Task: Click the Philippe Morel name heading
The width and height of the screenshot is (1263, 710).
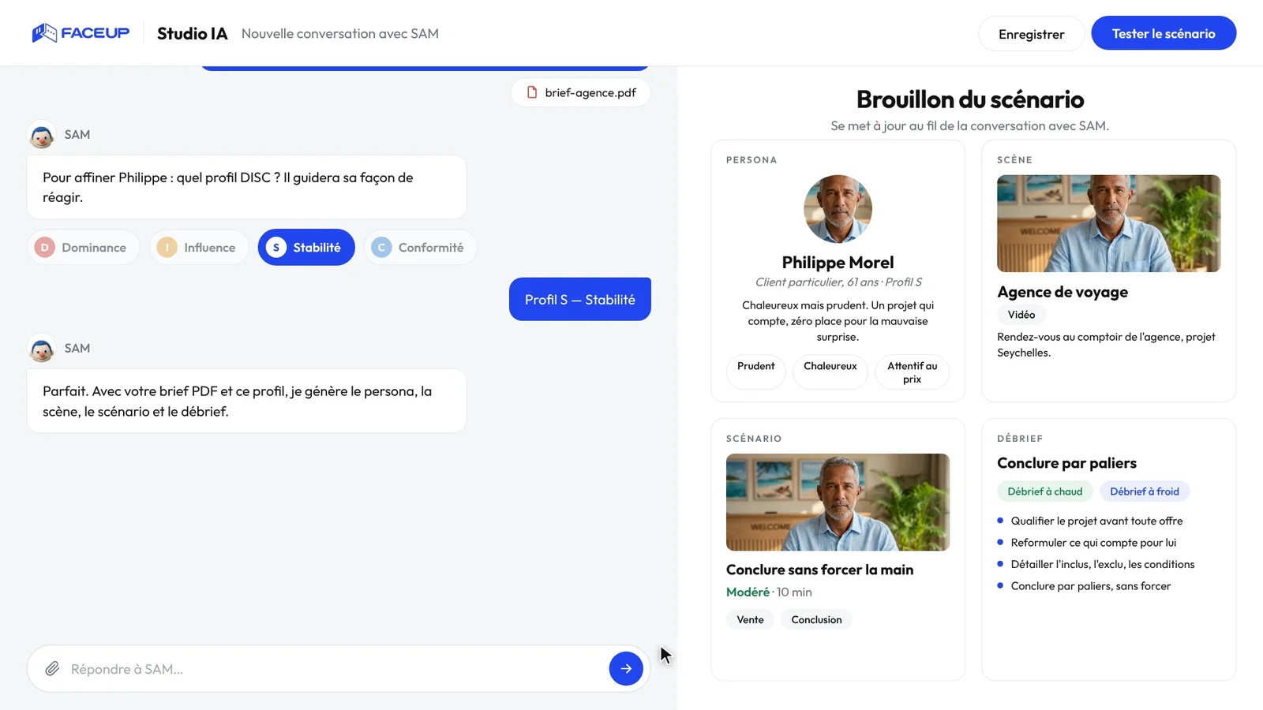Action: [838, 263]
